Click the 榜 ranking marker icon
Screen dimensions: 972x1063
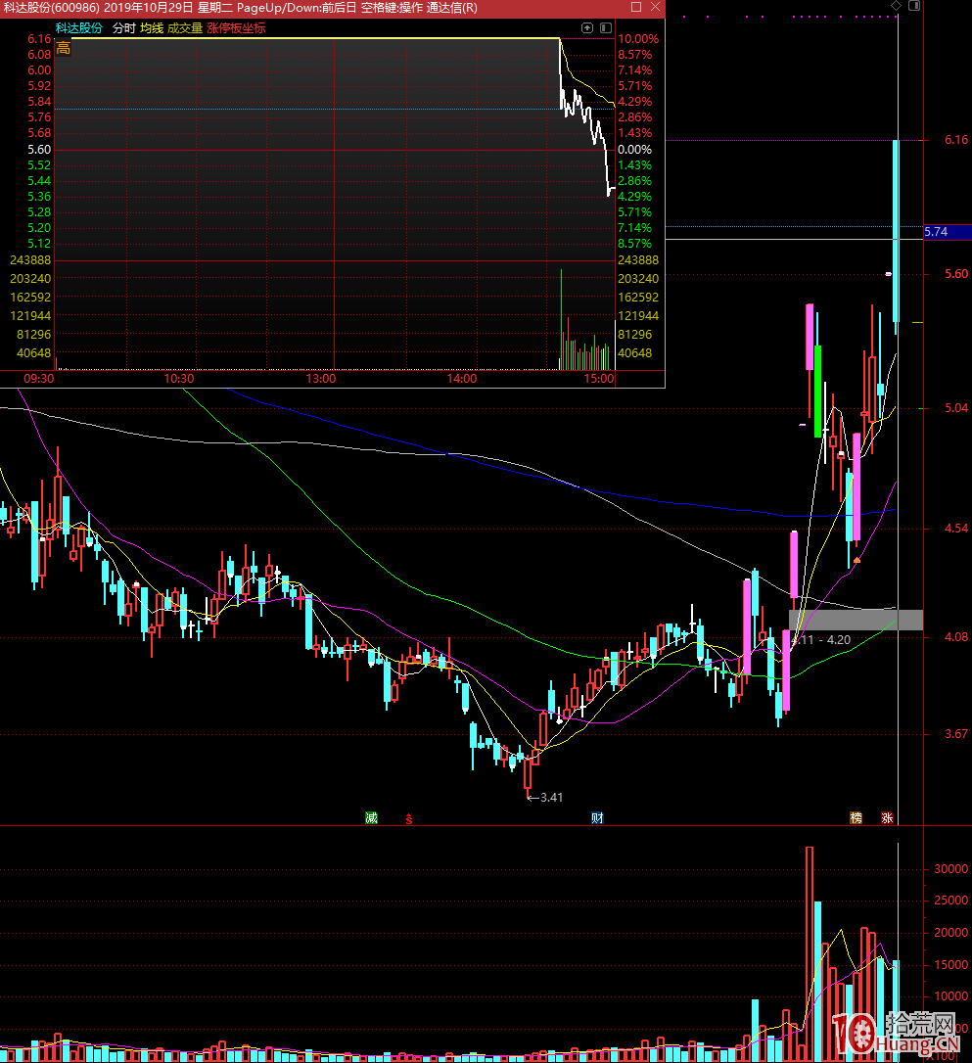pos(856,817)
